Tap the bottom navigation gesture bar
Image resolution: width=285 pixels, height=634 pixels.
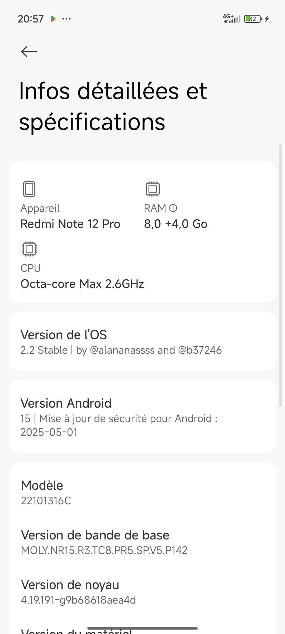(142, 628)
